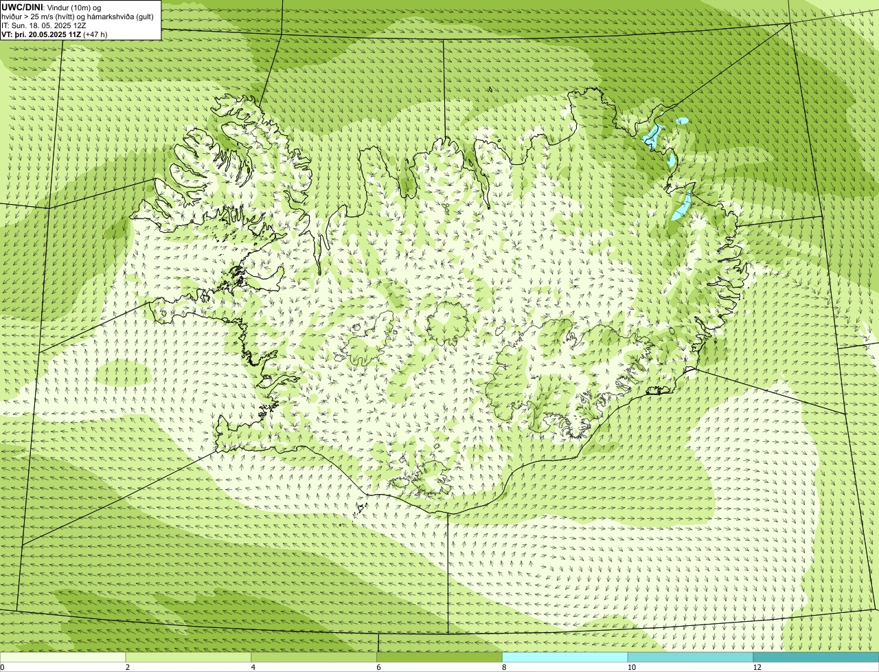Viewport: 879px width, 672px height.
Task: Click the teal segment above 12 on color bar
Action: [x=817, y=657]
